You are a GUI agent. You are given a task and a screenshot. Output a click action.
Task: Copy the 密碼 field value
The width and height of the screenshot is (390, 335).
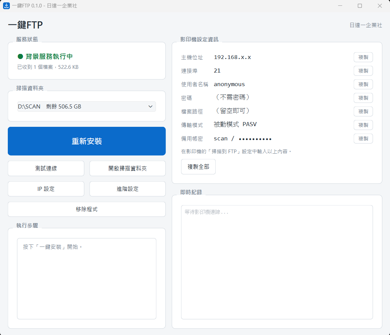click(363, 98)
